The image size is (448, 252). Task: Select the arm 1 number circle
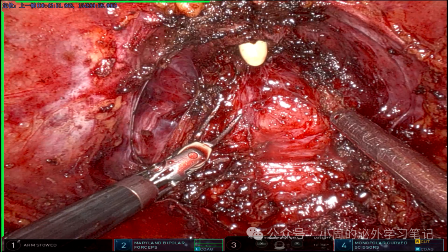pyautogui.click(x=13, y=245)
